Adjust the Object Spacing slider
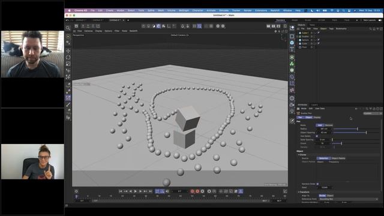This screenshot has width=384, height=216. [x=356, y=133]
